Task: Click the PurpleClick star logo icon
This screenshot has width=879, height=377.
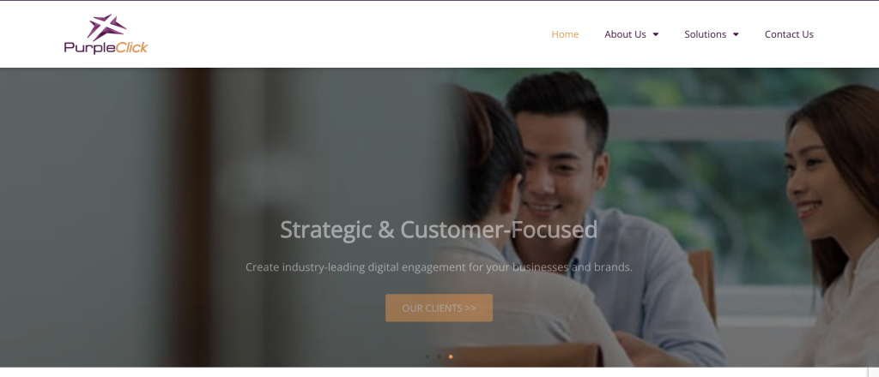Action: click(x=106, y=27)
